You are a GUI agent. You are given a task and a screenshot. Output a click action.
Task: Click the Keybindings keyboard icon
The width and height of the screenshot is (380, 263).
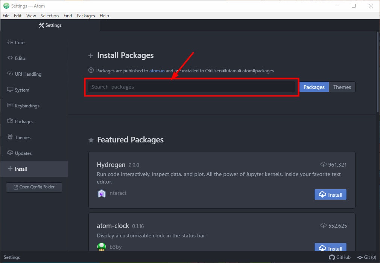(x=10, y=105)
